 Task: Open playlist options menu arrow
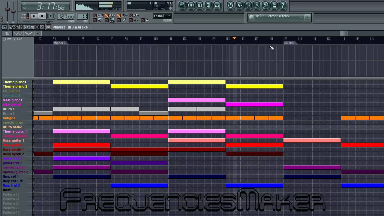tap(5, 27)
